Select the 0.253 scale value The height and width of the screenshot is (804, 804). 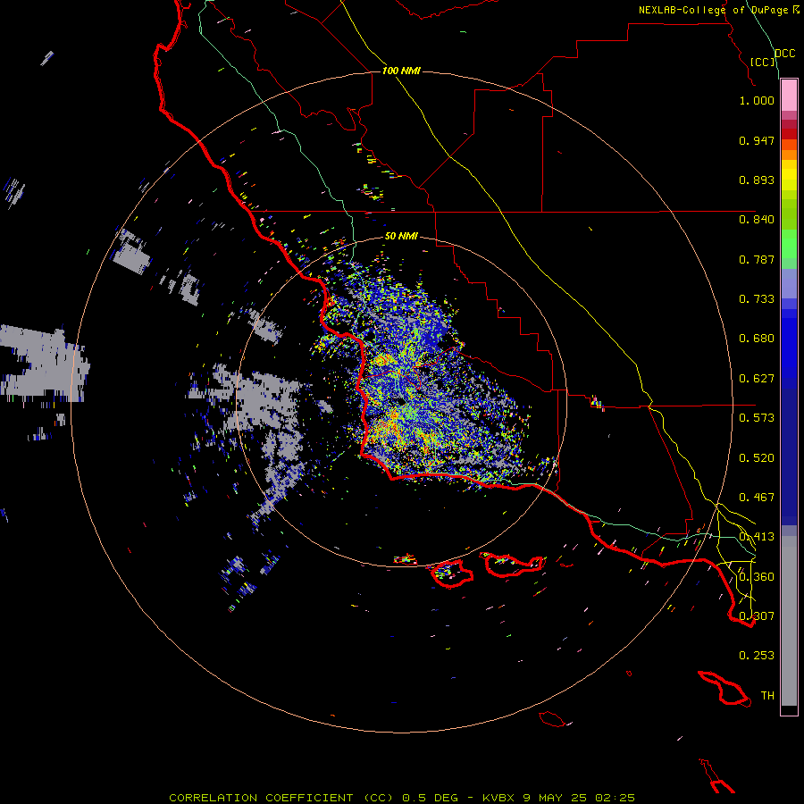pyautogui.click(x=757, y=656)
